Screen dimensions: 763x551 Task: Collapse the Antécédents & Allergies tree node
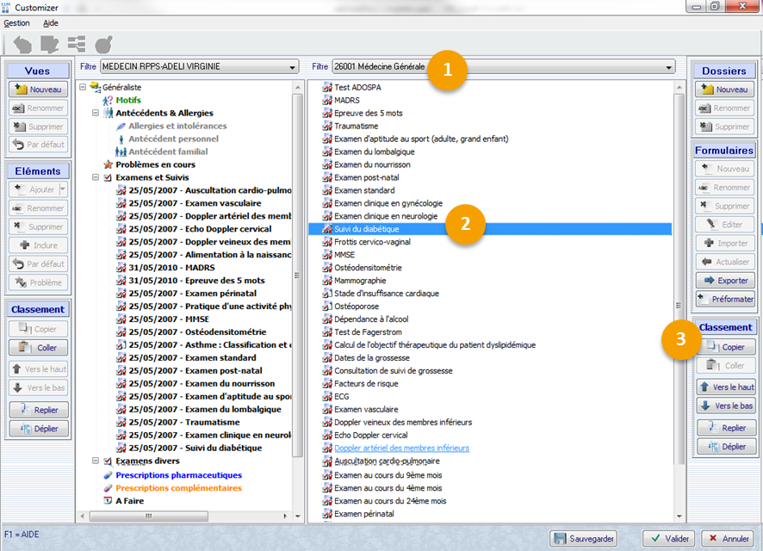[96, 113]
